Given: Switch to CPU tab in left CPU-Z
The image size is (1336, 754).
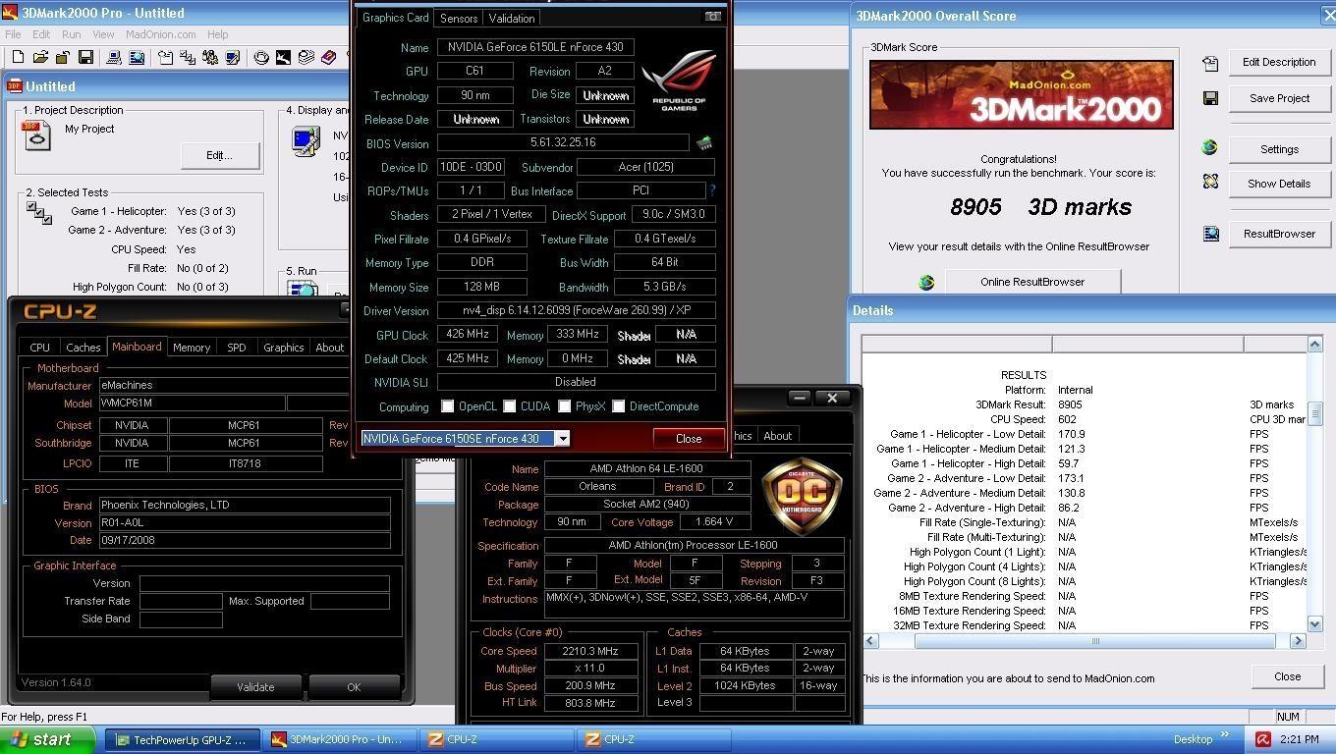Looking at the screenshot, I should (40, 348).
